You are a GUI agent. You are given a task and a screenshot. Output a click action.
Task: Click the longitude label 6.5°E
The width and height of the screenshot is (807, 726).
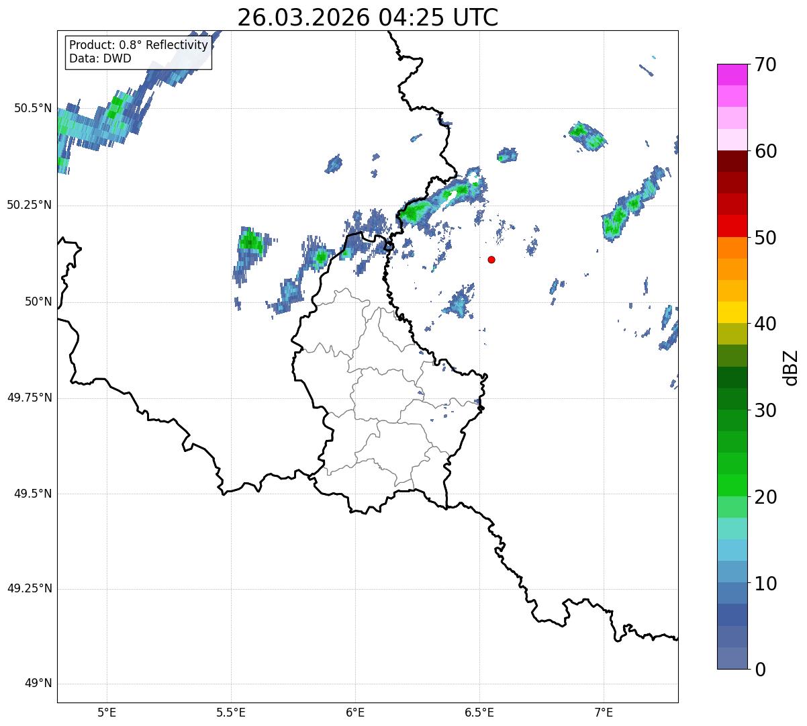(479, 713)
